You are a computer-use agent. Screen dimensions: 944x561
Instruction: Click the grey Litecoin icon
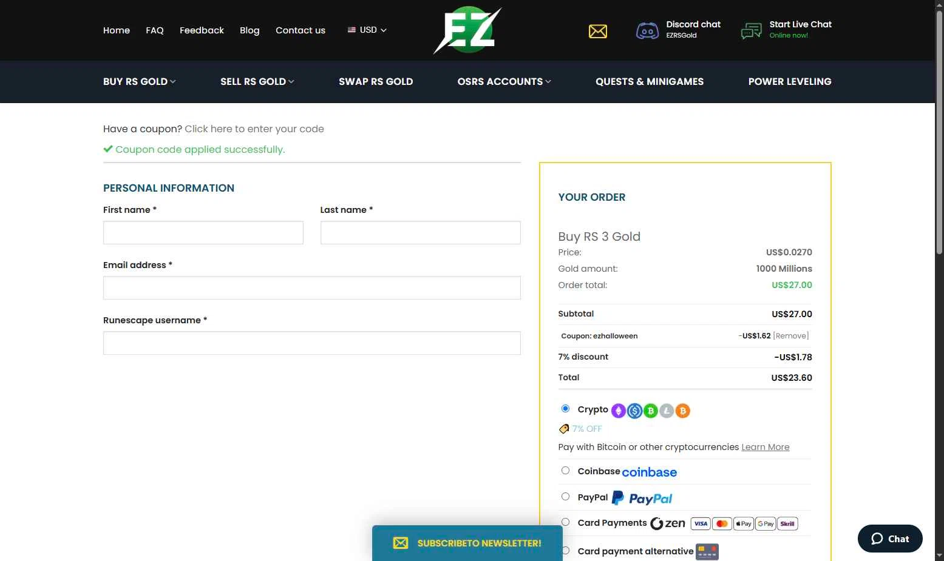(x=667, y=411)
